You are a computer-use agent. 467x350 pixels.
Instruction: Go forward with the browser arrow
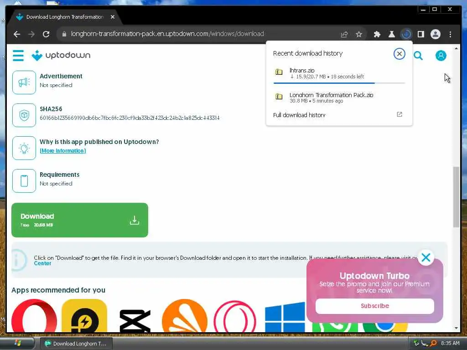(31, 34)
